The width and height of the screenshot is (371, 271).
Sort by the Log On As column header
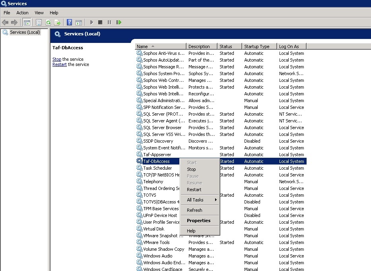point(291,46)
